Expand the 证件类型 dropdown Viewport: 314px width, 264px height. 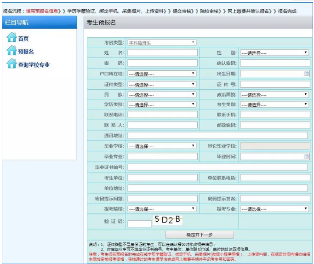point(162,85)
